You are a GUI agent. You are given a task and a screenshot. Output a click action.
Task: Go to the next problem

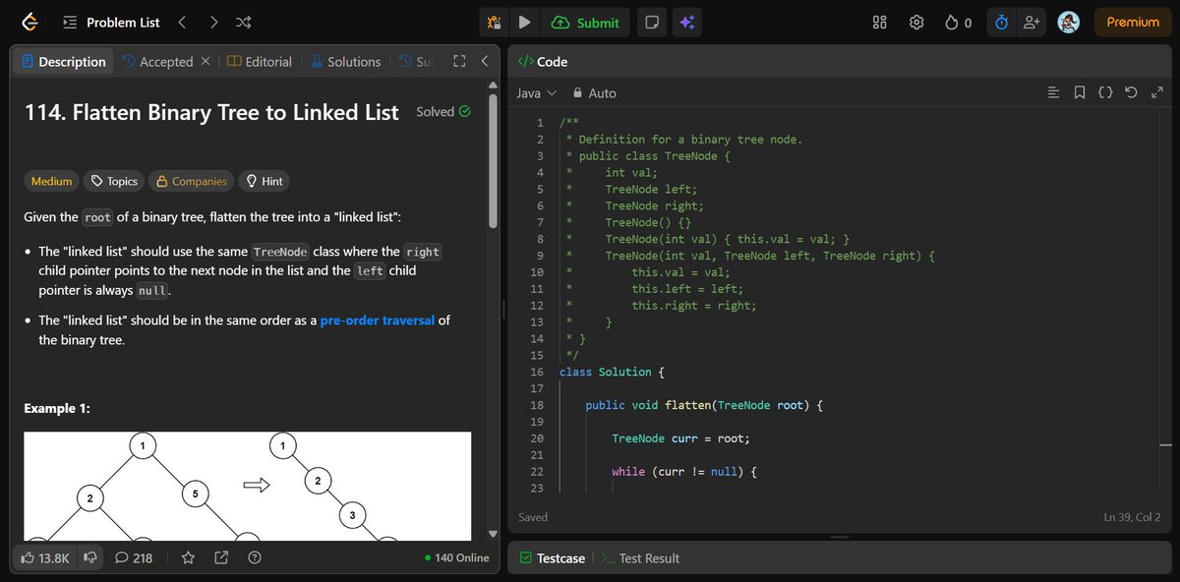pos(213,22)
